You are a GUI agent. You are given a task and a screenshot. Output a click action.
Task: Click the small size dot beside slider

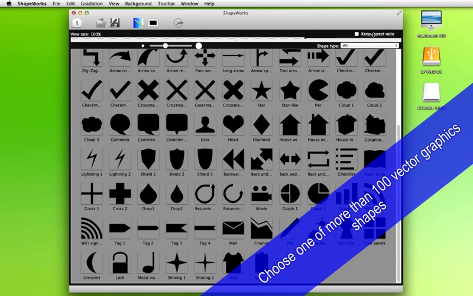click(142, 46)
